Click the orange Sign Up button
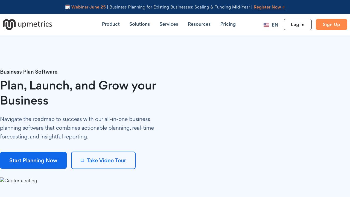The width and height of the screenshot is (350, 197). coord(331,24)
